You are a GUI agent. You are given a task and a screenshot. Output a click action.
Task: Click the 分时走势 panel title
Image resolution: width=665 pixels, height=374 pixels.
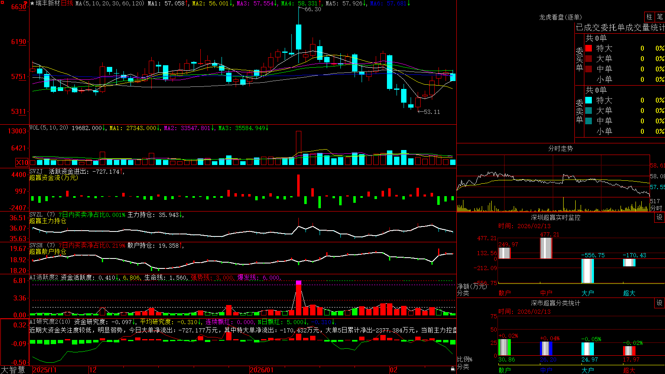[560, 148]
